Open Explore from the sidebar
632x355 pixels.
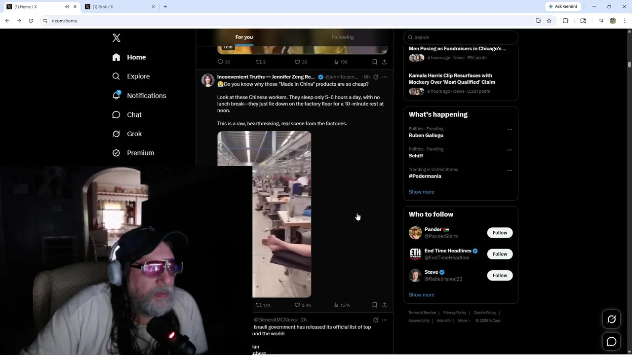coord(131,76)
